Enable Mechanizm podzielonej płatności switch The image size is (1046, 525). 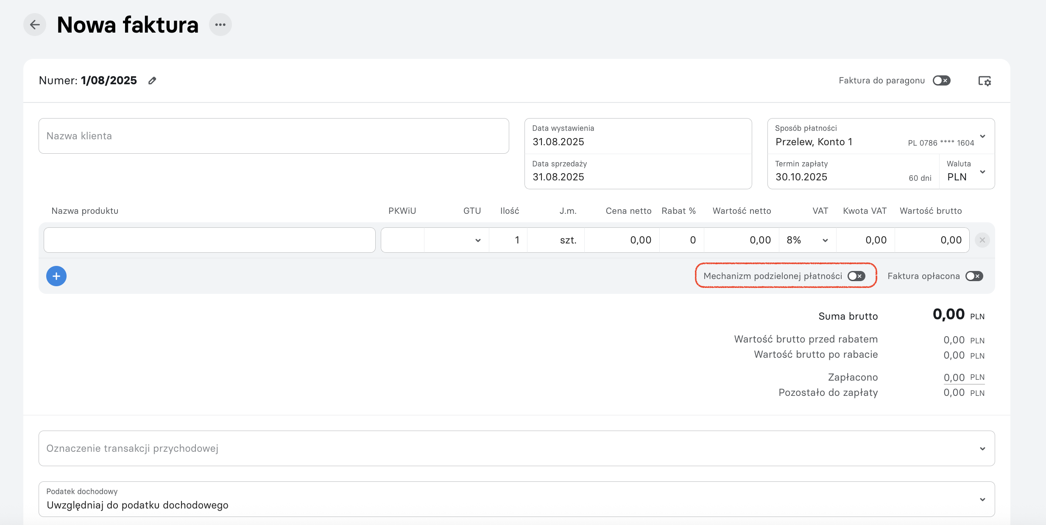pos(856,276)
